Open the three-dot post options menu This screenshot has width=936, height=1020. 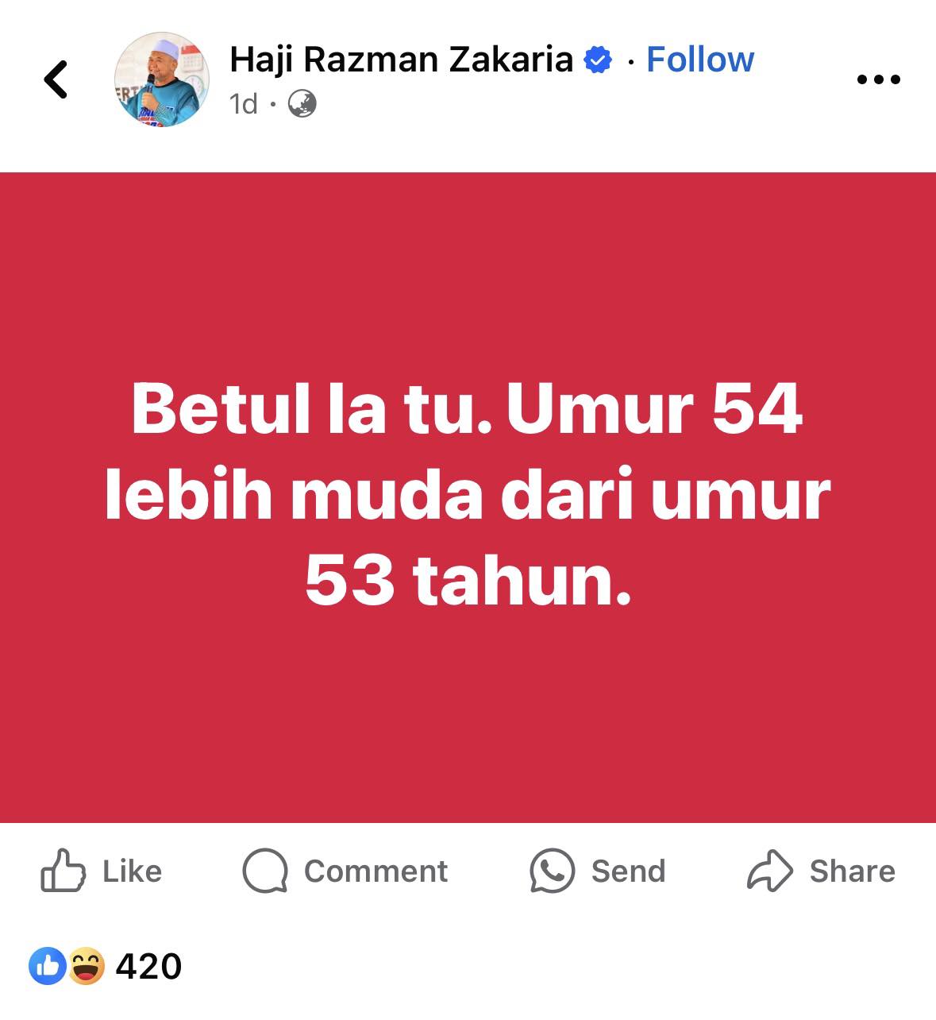pyautogui.click(x=879, y=79)
